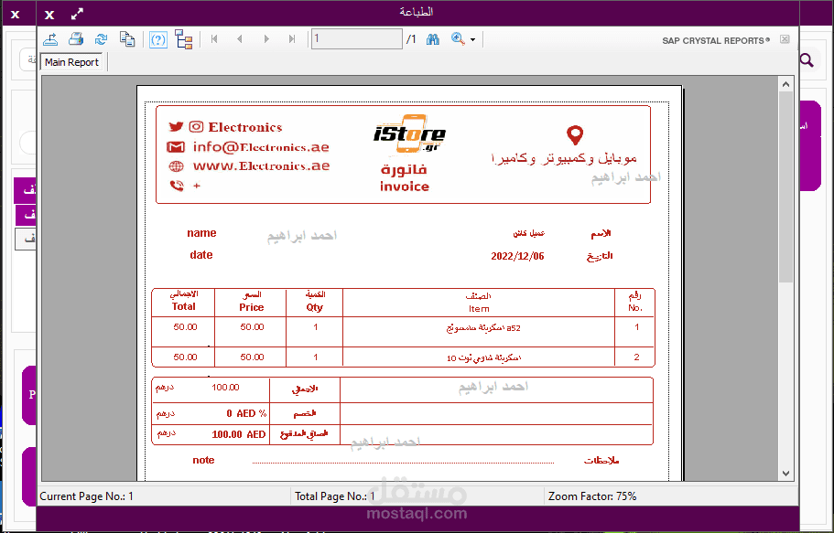Viewport: 834px width, 533px height.
Task: Click the a52 item description in row 1
Action: point(483,328)
